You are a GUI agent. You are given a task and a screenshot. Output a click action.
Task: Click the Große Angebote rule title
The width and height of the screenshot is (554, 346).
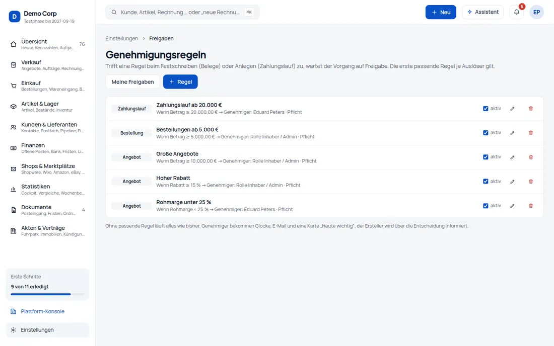pyautogui.click(x=177, y=154)
